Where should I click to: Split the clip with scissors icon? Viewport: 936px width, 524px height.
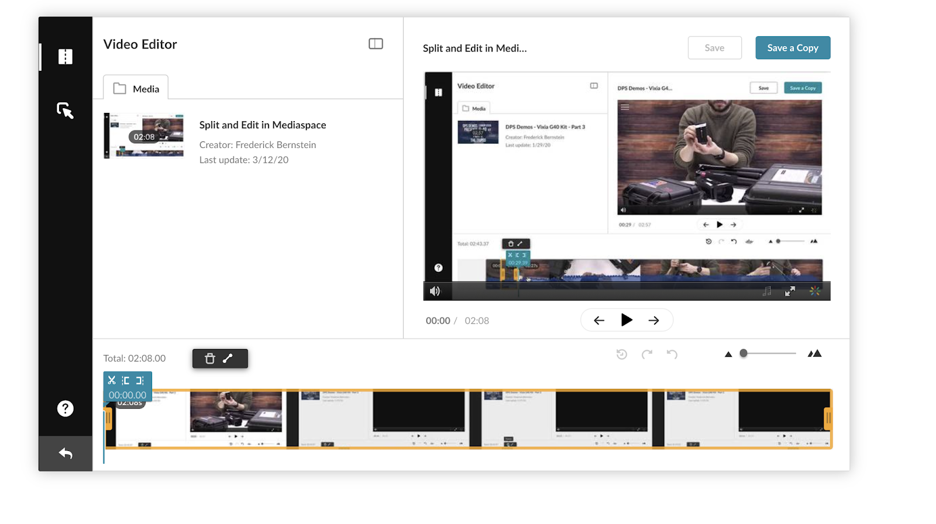[x=112, y=380]
